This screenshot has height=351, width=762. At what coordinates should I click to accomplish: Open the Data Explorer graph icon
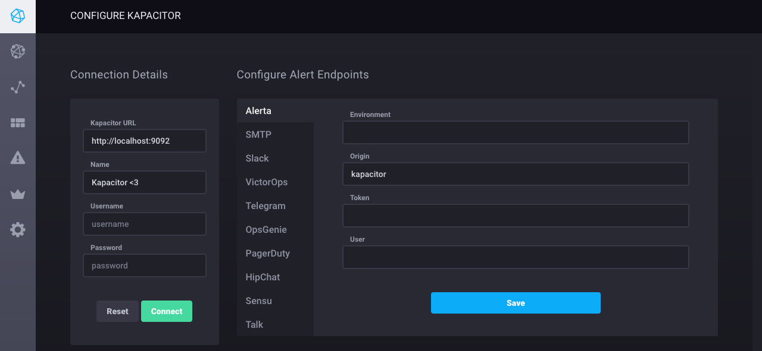(18, 87)
